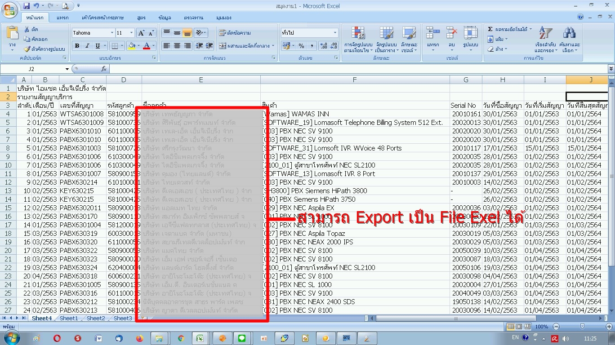Click the Format Painter brush icon
This screenshot has height=345, width=615.
[x=27, y=49]
